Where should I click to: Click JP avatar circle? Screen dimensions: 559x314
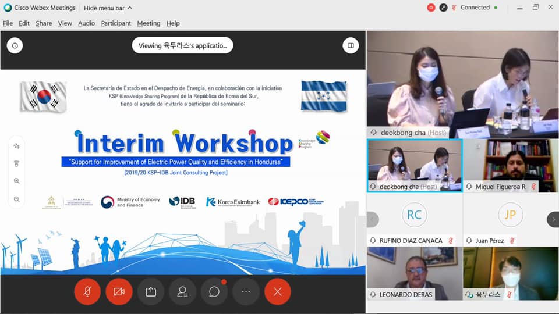coord(511,215)
